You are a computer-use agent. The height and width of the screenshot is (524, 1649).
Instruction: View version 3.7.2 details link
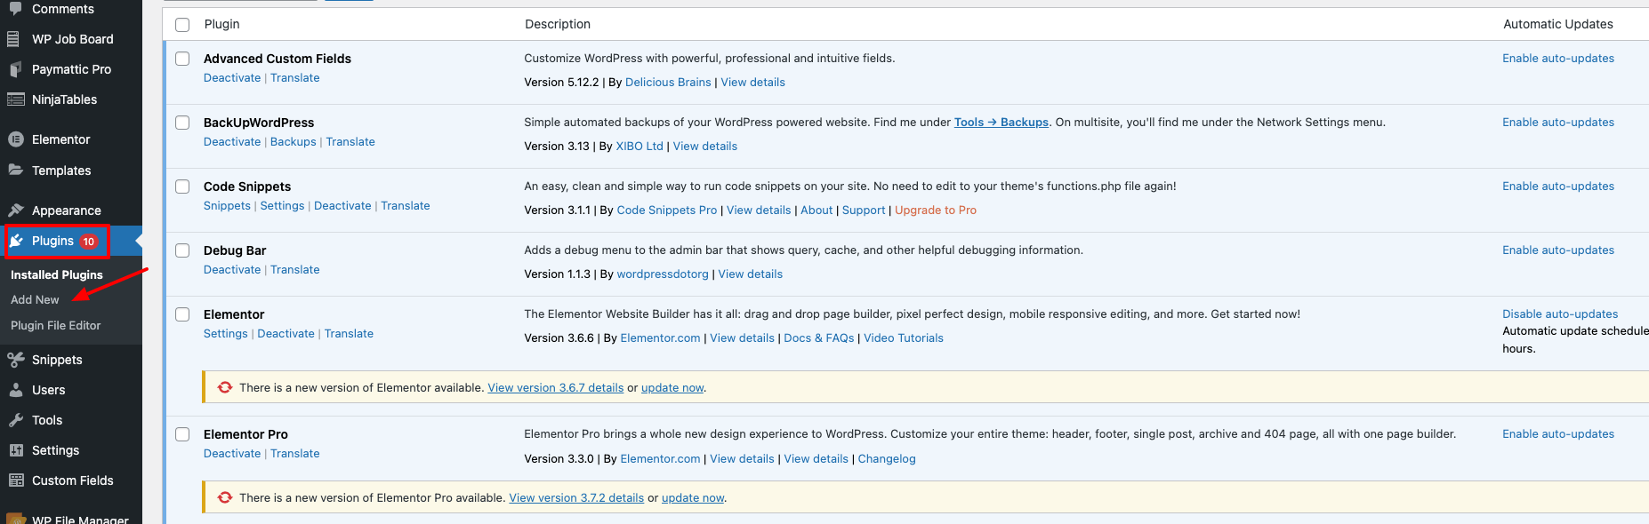pyautogui.click(x=576, y=498)
